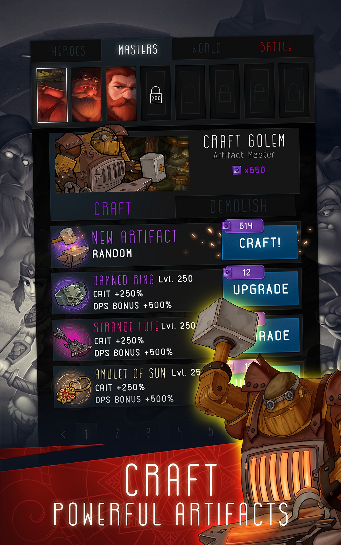341x545 pixels.
Task: Go to the Battle tab
Action: tap(276, 47)
